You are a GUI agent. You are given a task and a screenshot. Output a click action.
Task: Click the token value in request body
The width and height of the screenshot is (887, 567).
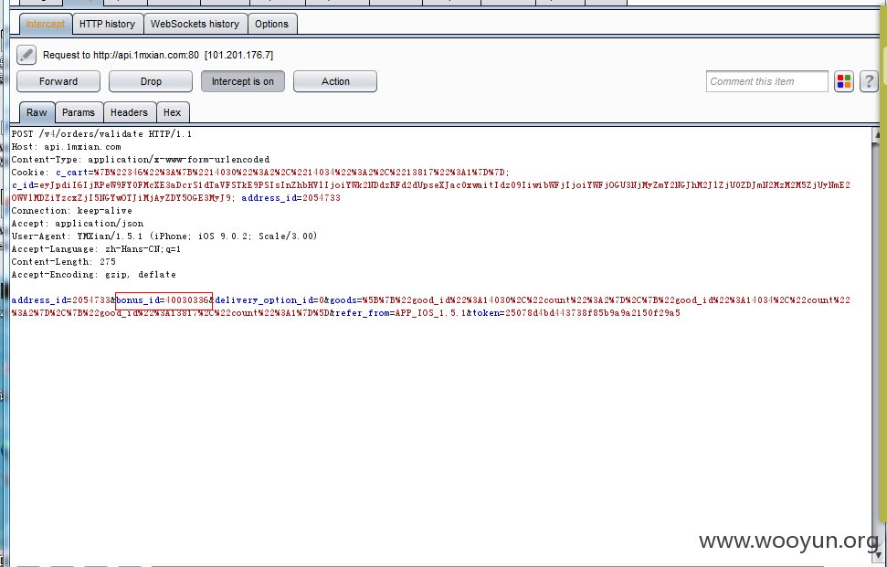592,312
